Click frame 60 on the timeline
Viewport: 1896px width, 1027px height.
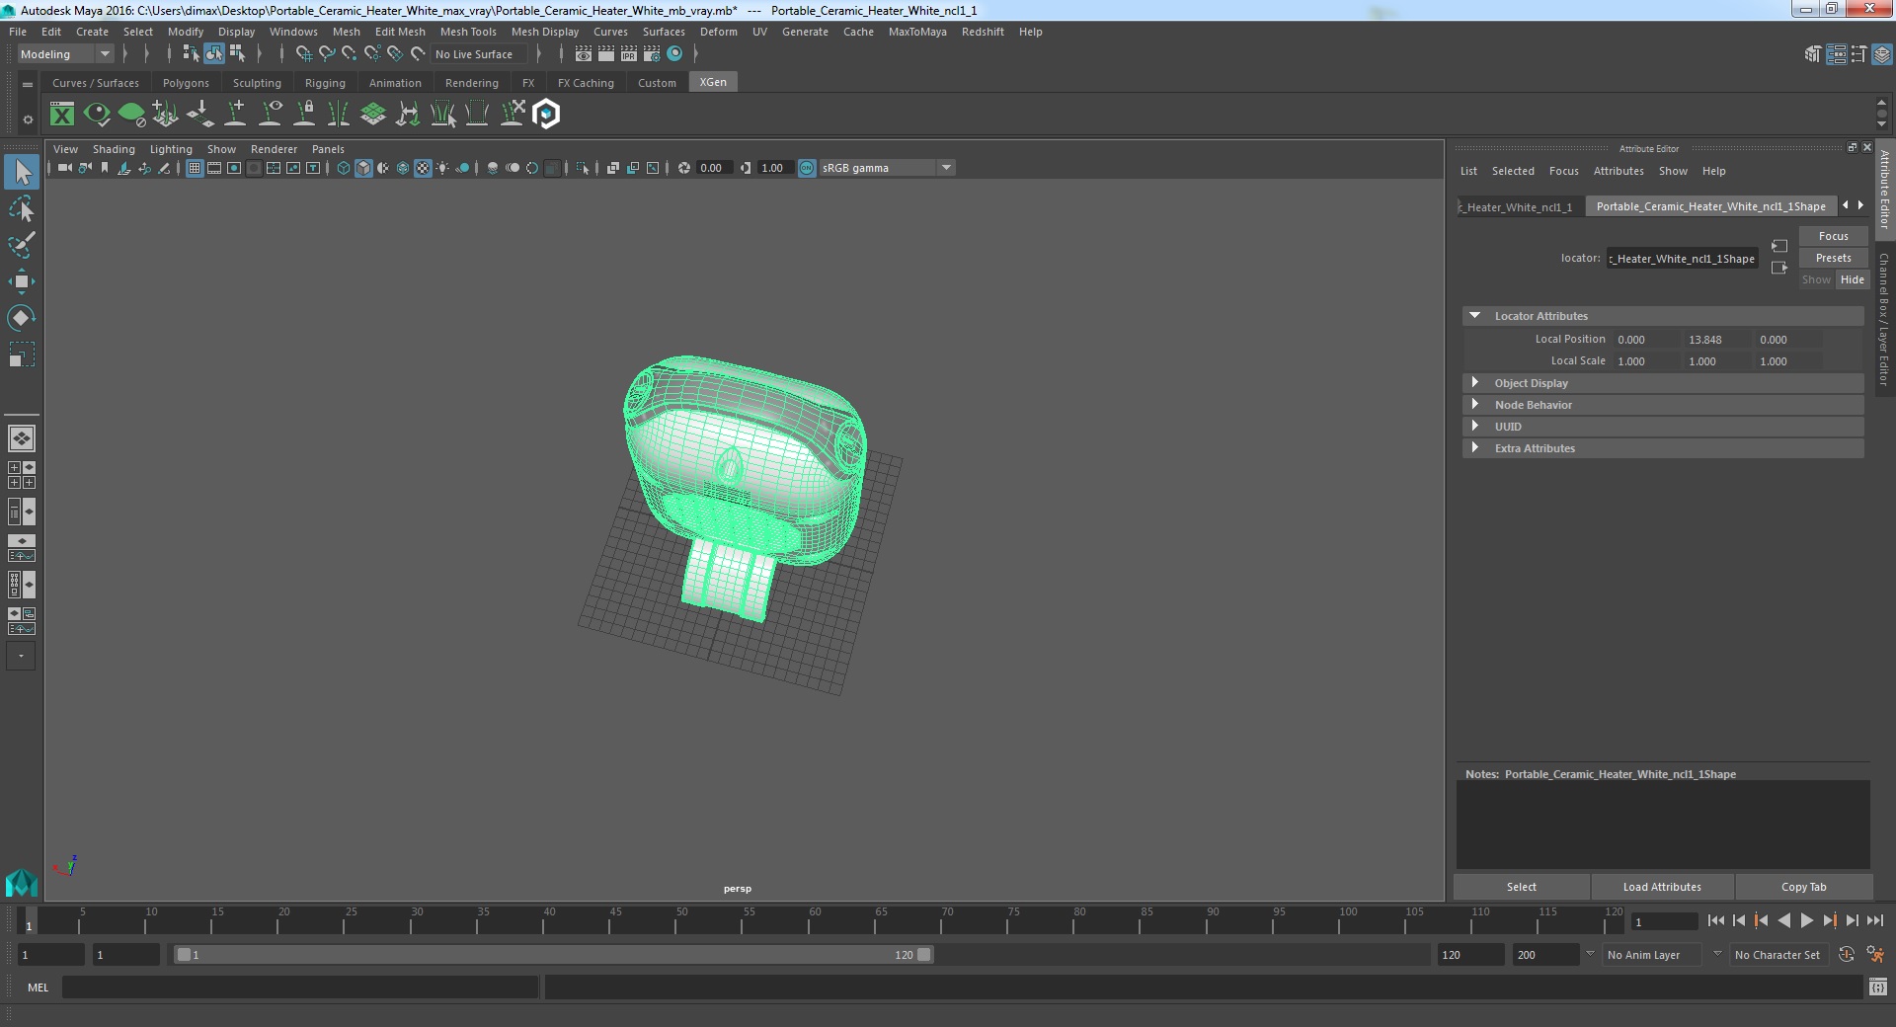tap(815, 920)
